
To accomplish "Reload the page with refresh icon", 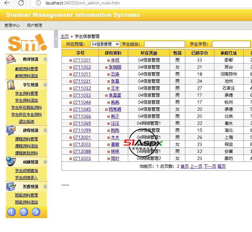I will point(21,3).
